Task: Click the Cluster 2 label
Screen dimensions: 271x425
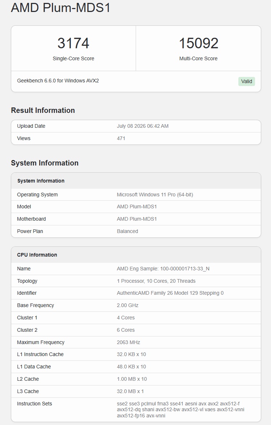Action: (27, 330)
